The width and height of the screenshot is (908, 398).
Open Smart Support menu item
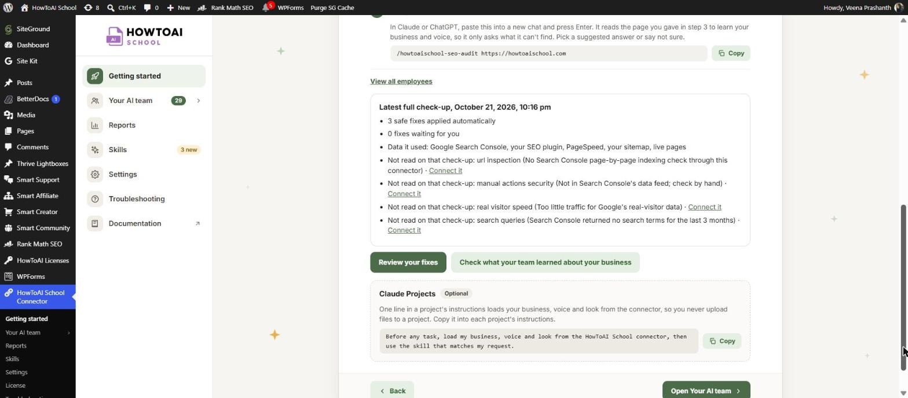38,180
